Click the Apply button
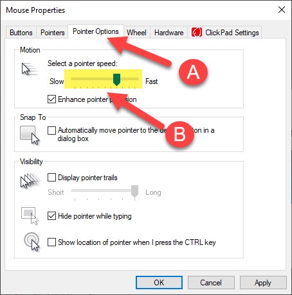The image size is (292, 295). click(x=263, y=283)
